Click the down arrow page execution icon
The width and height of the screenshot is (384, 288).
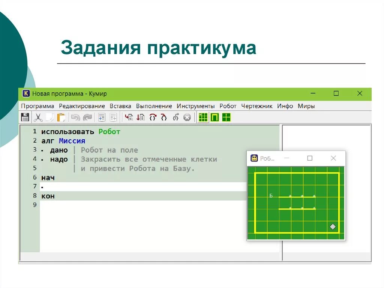140,117
